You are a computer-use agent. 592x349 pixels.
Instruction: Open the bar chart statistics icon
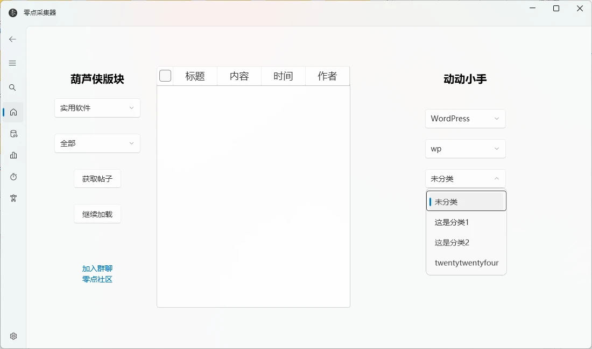click(x=13, y=155)
